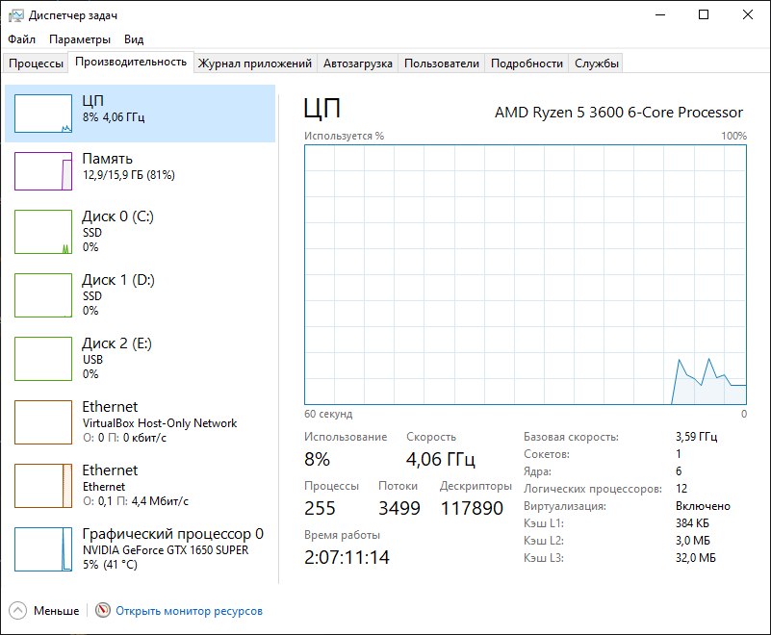Click Диск 1 (D:) title text
Image resolution: width=771 pixels, height=635 pixels.
[x=118, y=280]
